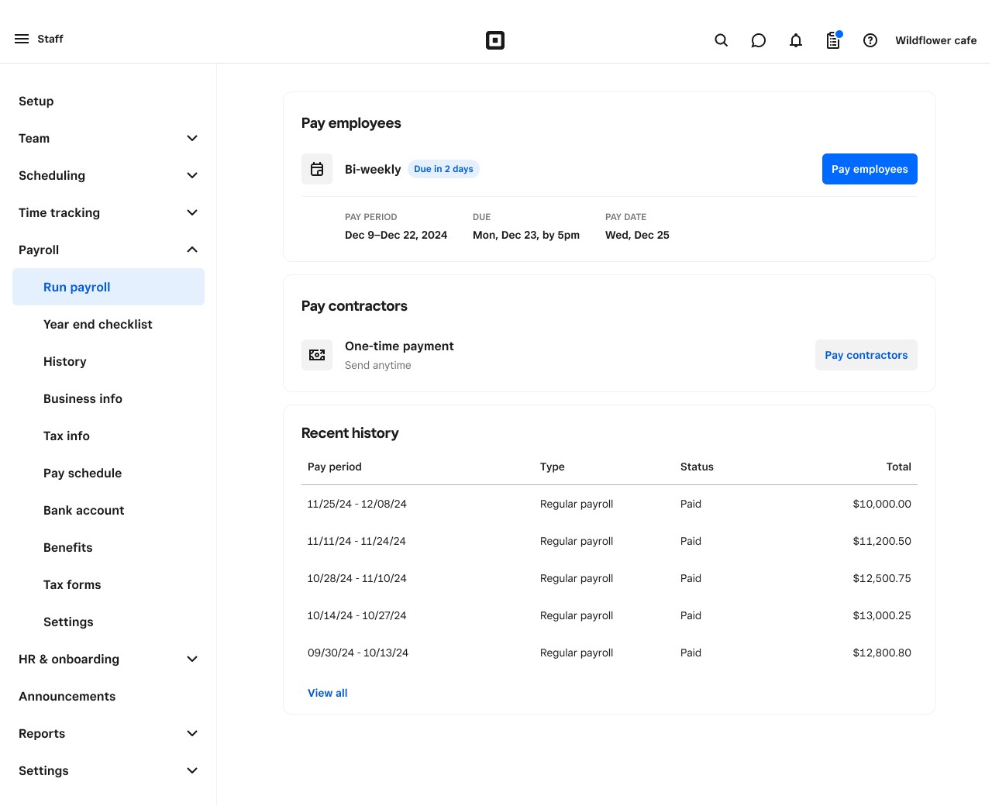Viewport: 992px width, 806px height.
Task: Select History in the Payroll sidebar
Action: [x=64, y=361]
